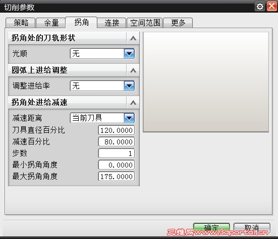Switch to the 余量 tab
The image size is (278, 239).
click(51, 23)
